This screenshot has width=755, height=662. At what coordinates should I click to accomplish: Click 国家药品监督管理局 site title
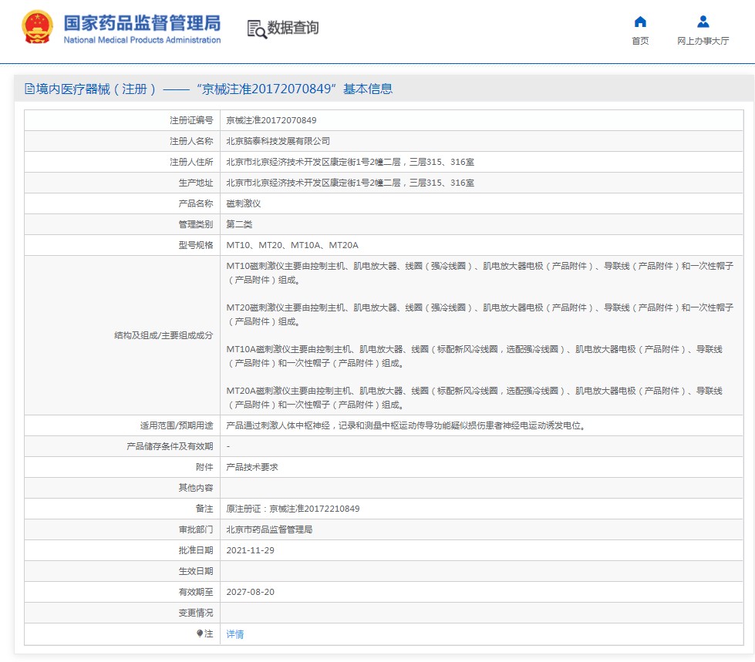point(142,23)
